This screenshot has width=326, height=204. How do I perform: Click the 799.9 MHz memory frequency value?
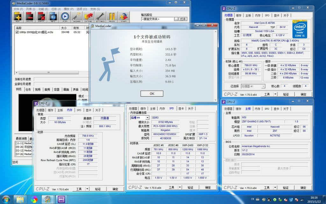point(88,136)
